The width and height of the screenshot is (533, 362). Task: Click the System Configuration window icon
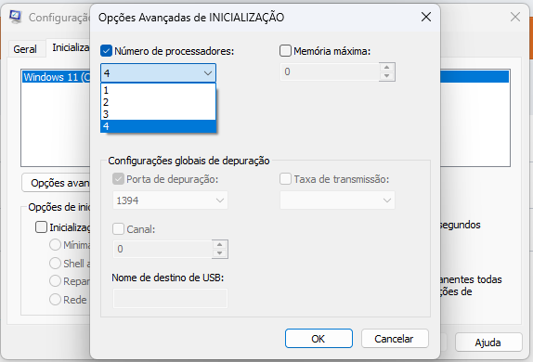15,17
